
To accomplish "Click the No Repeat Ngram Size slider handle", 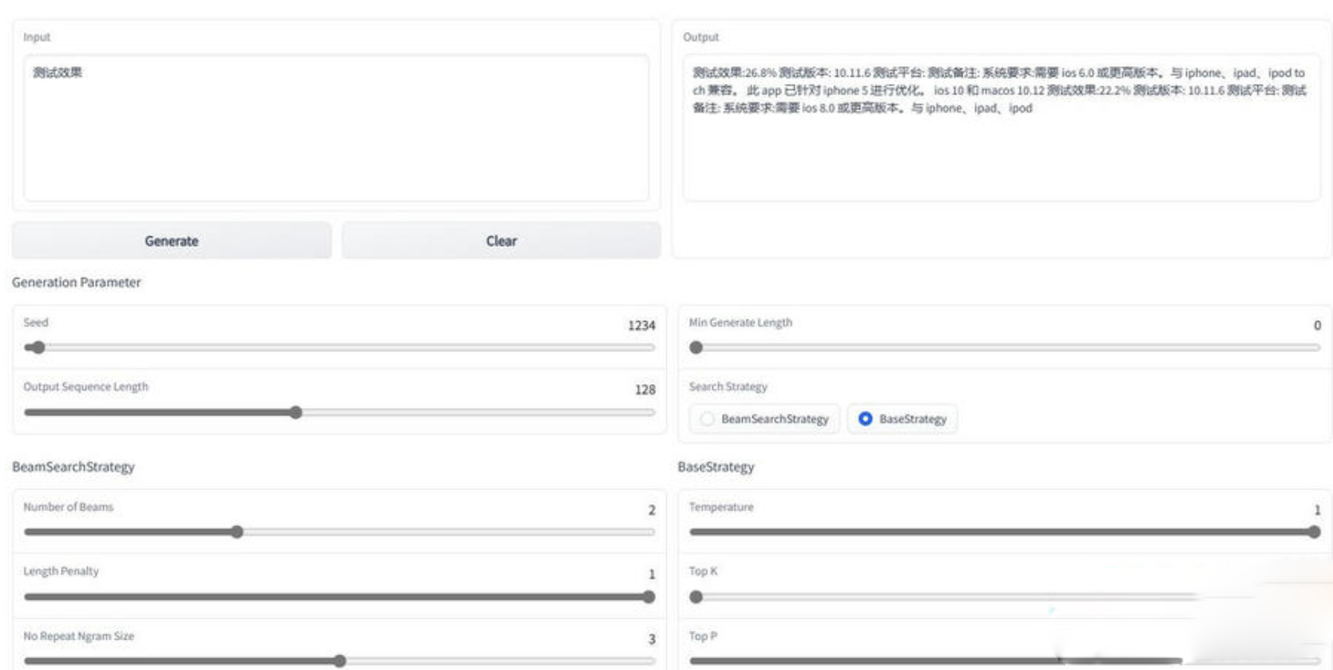I will 340,661.
